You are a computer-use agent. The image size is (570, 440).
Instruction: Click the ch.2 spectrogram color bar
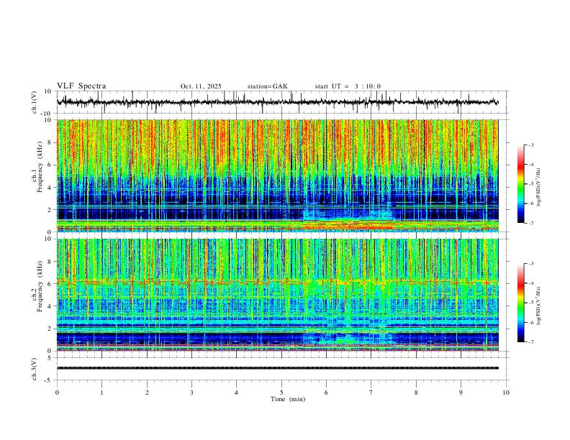point(520,303)
